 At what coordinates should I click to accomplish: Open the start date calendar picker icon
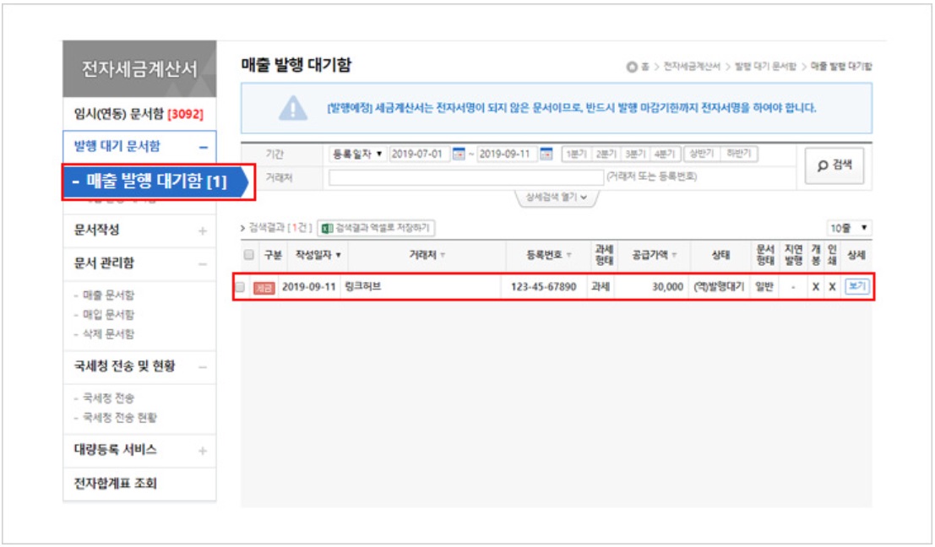click(458, 154)
